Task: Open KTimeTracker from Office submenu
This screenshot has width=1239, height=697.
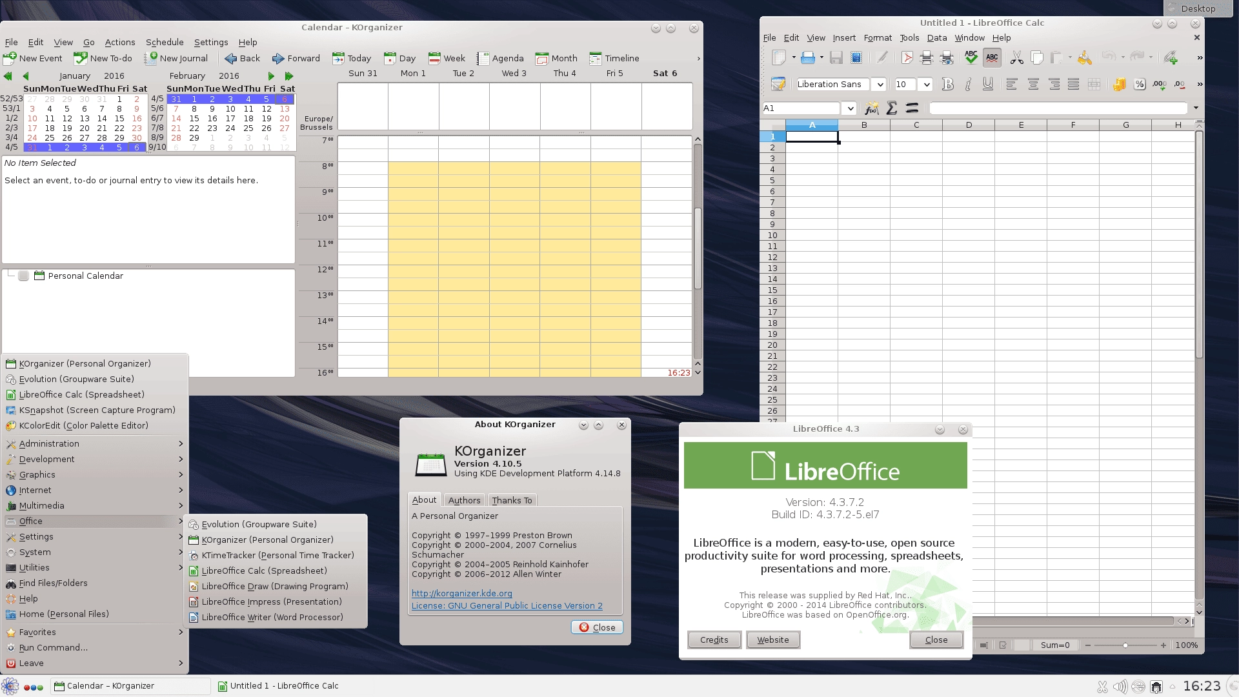Action: point(276,556)
